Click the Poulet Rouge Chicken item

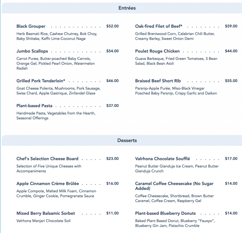157,51
